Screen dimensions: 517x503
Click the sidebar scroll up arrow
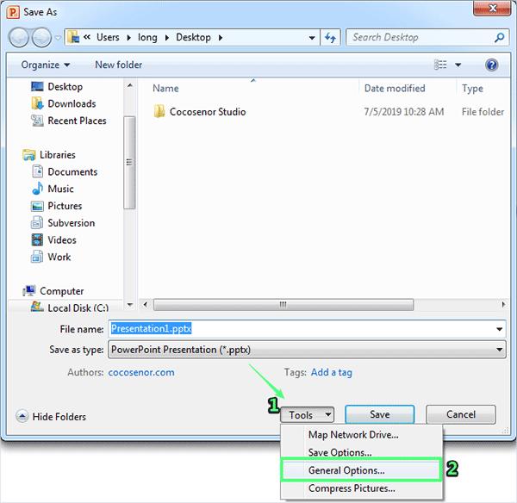point(130,85)
